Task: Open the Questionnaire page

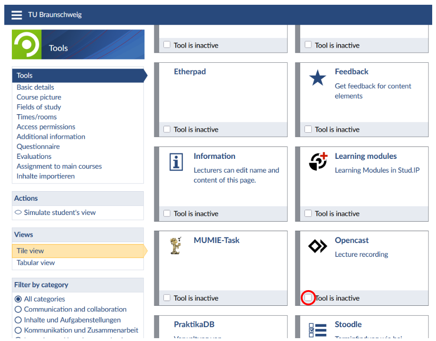Action: point(38,146)
